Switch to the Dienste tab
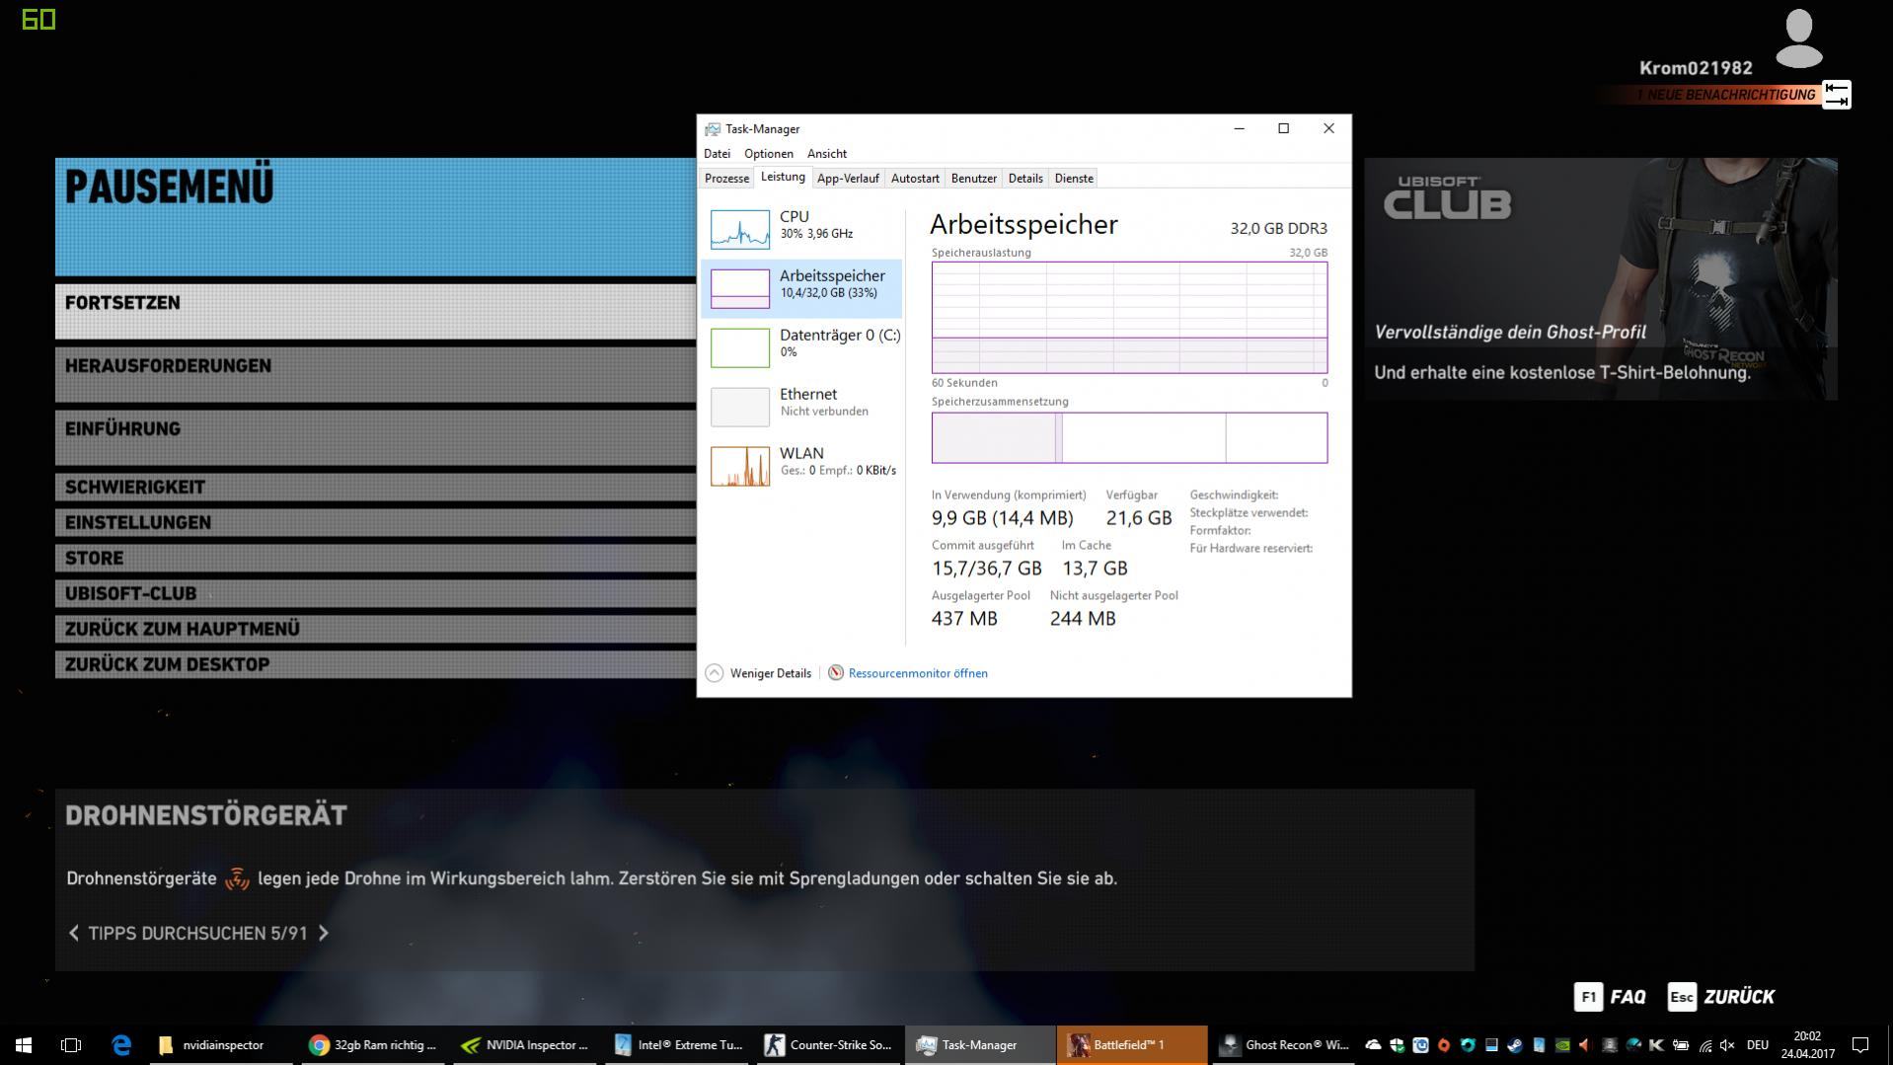1893x1065 pixels. pos(1074,179)
